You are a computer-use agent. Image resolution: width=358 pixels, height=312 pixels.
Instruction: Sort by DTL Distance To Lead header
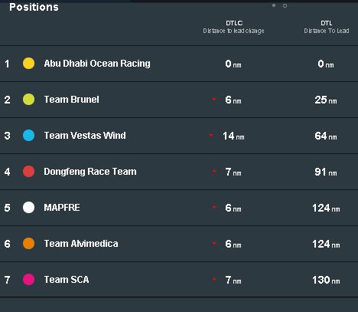pos(327,27)
